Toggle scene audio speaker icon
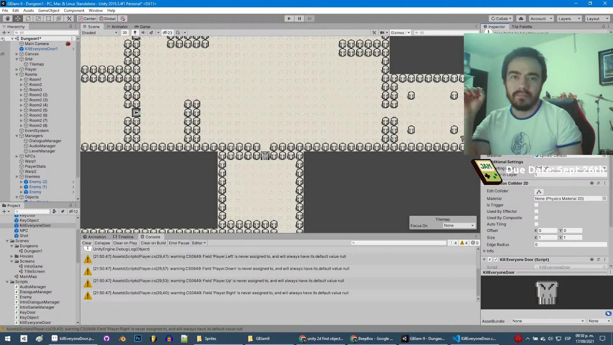The height and width of the screenshot is (345, 613). coord(143,33)
